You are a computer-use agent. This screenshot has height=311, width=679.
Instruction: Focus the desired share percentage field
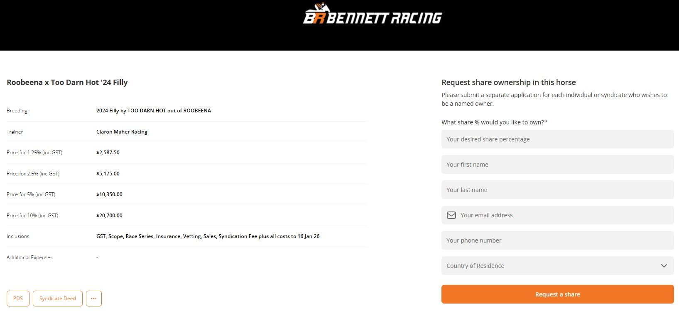pyautogui.click(x=557, y=139)
